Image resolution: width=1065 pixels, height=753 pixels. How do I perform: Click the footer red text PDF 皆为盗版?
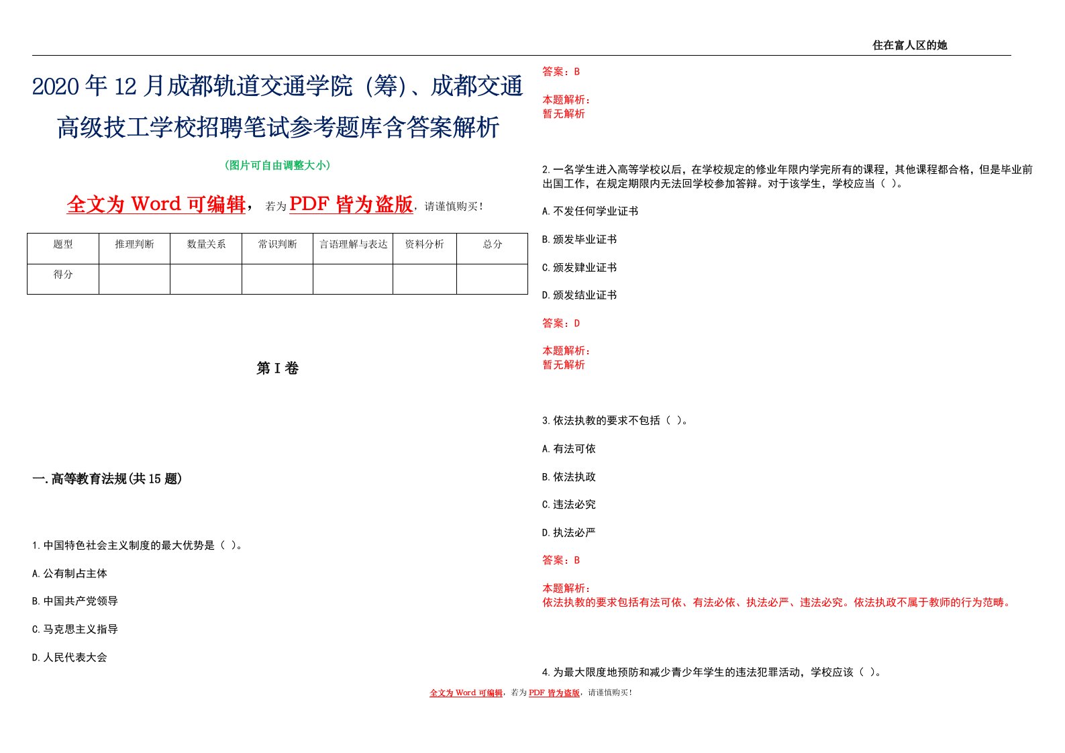554,693
